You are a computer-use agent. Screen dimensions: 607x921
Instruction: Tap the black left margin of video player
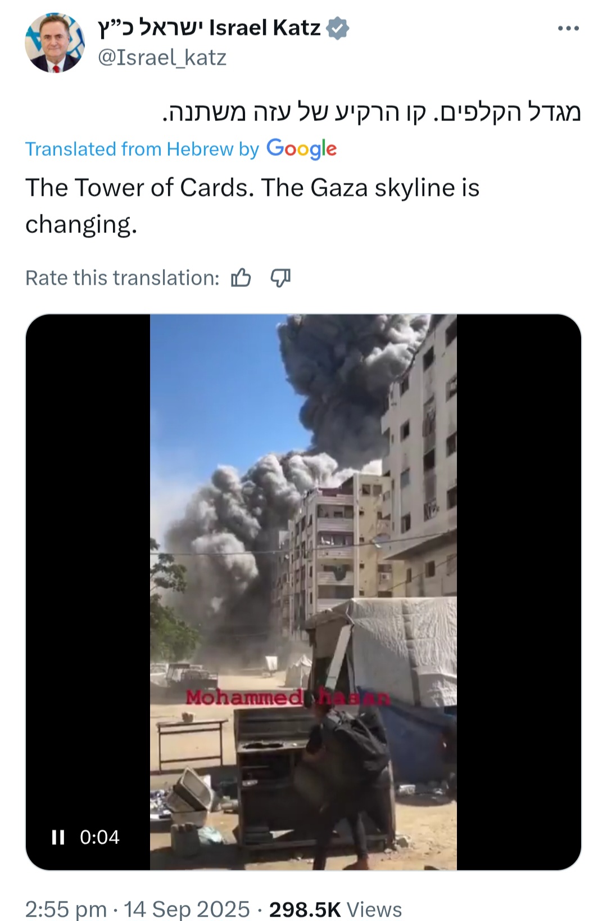(x=88, y=563)
